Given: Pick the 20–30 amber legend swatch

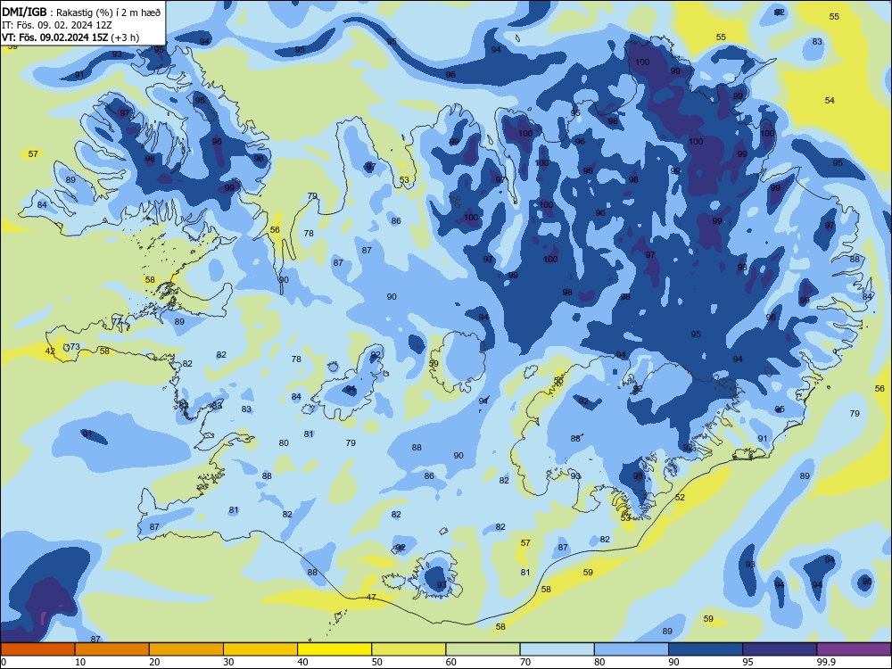Looking at the screenshot, I should coord(186,649).
